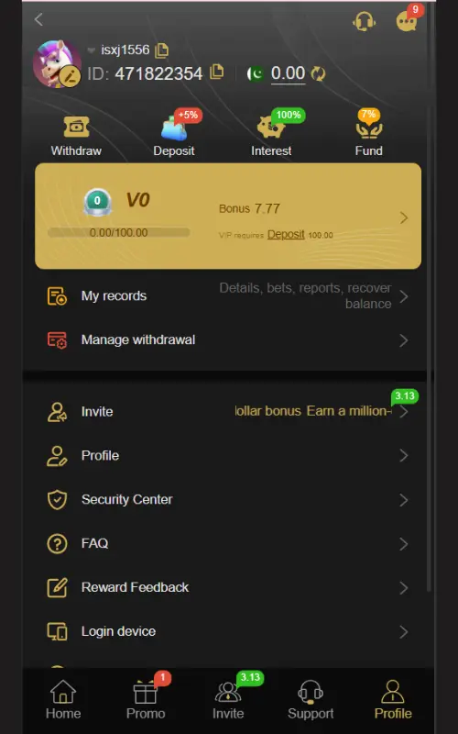Expand Login device chevron

point(404,632)
